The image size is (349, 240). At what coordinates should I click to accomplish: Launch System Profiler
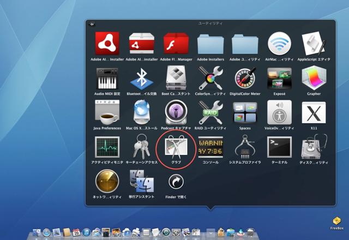(x=244, y=147)
